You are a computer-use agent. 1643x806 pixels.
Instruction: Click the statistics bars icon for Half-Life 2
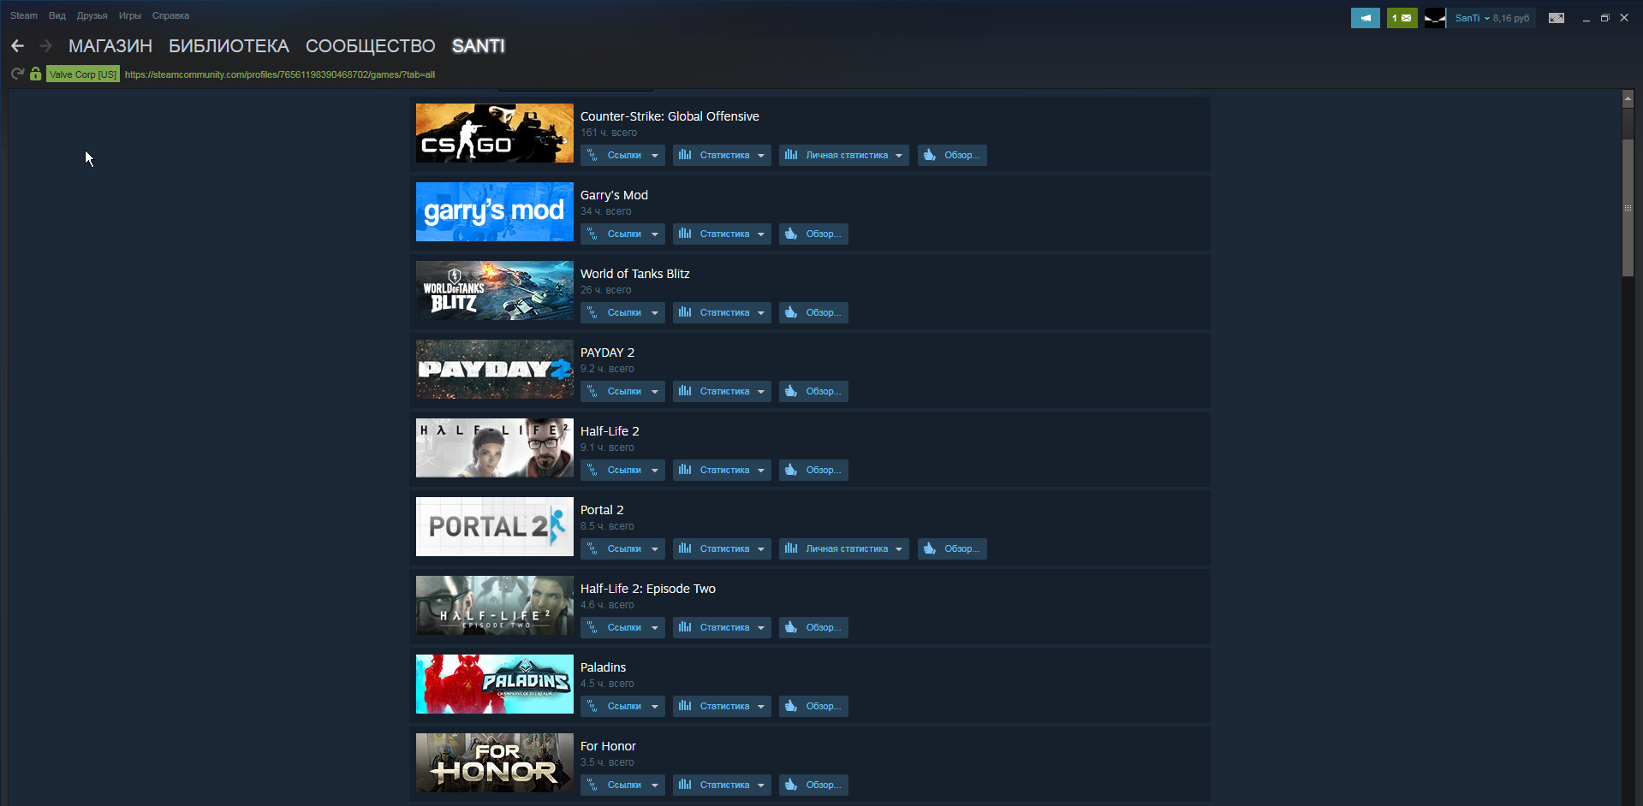(685, 470)
